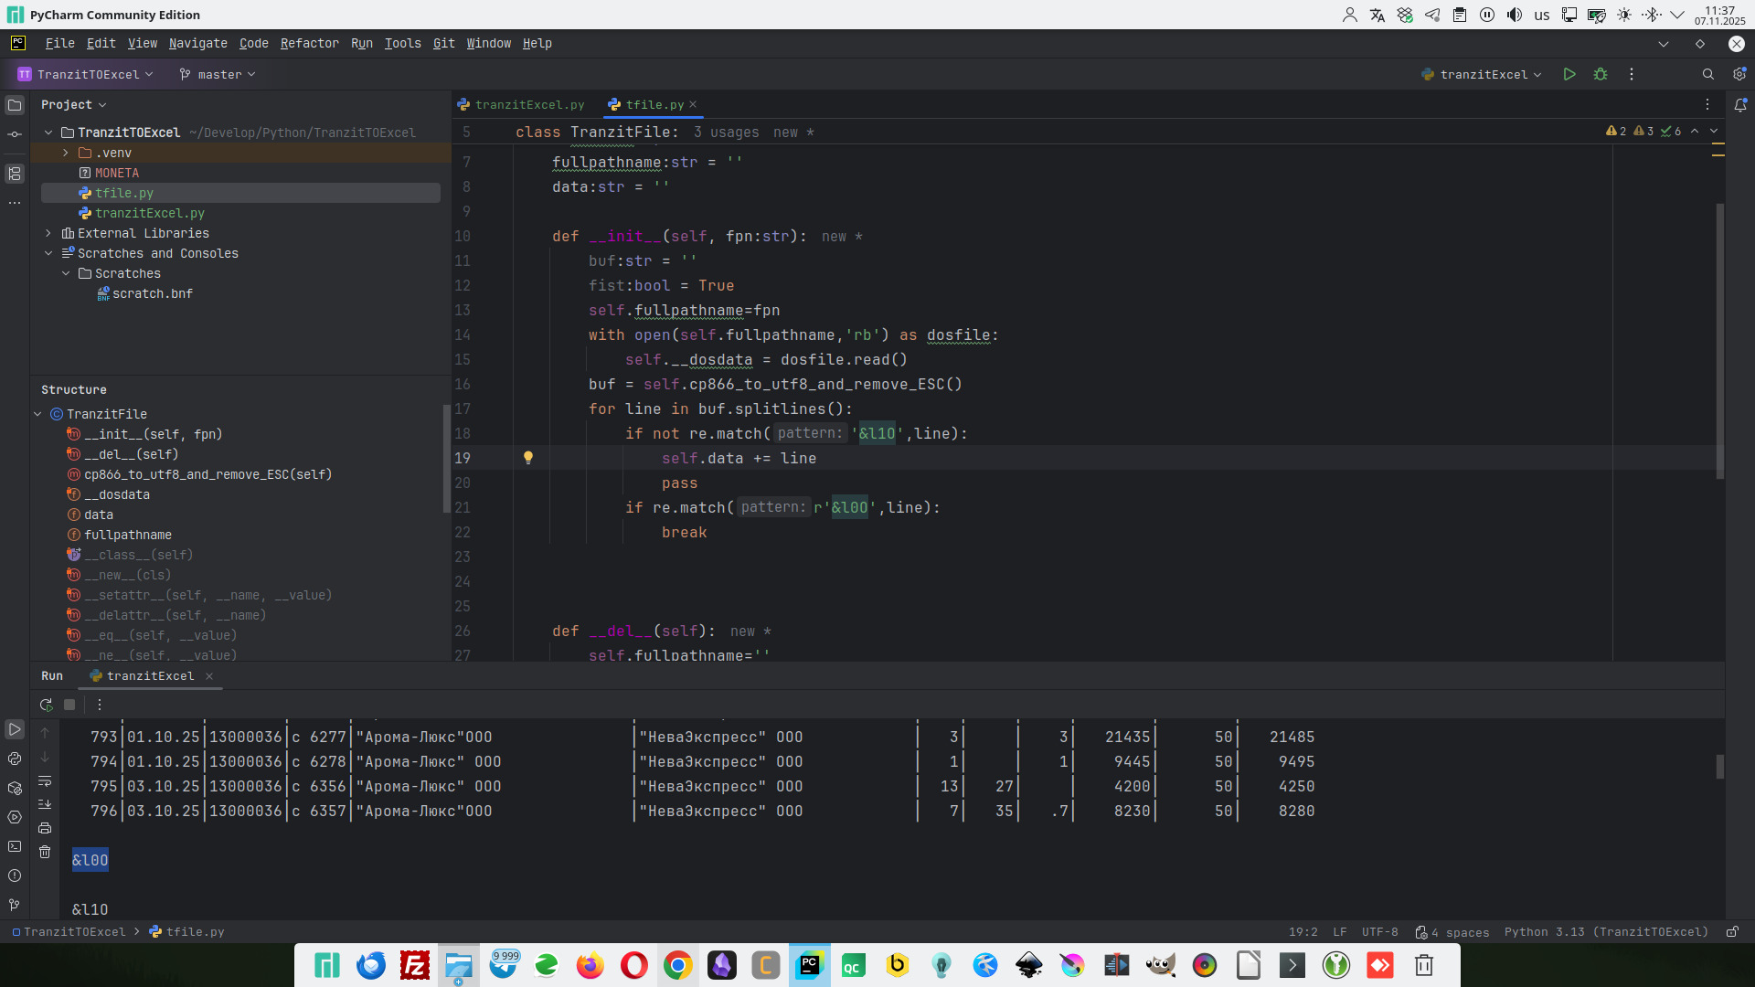The image size is (1755, 987).
Task: Start debugging with the bug icon
Action: (1601, 74)
